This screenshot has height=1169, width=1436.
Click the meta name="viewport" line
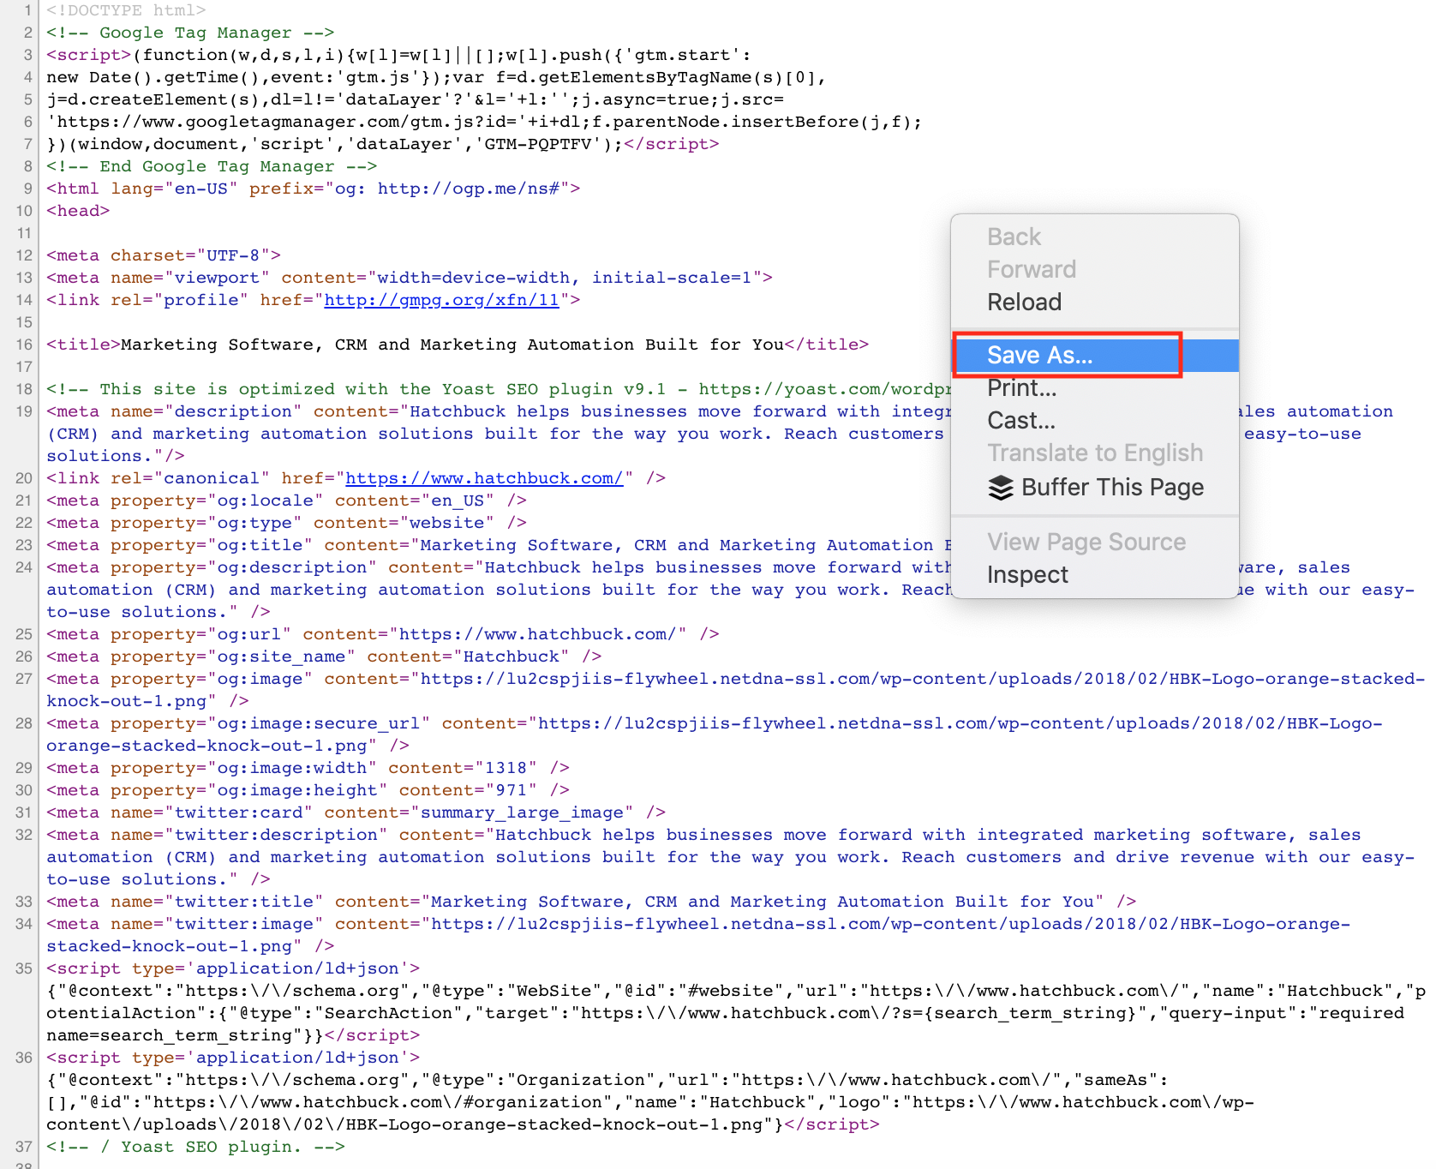pyautogui.click(x=410, y=278)
